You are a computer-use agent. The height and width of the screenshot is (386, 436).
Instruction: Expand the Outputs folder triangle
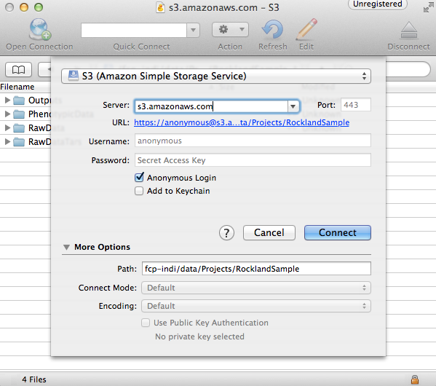pos(7,100)
